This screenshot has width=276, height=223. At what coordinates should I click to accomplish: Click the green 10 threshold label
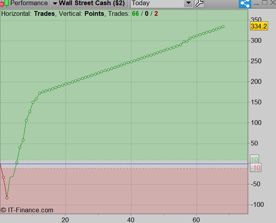tap(254, 159)
